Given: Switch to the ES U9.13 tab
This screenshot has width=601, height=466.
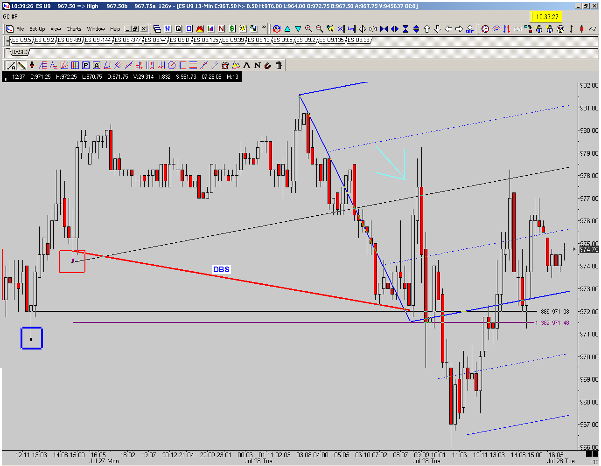Looking at the screenshot, I should click(259, 40).
